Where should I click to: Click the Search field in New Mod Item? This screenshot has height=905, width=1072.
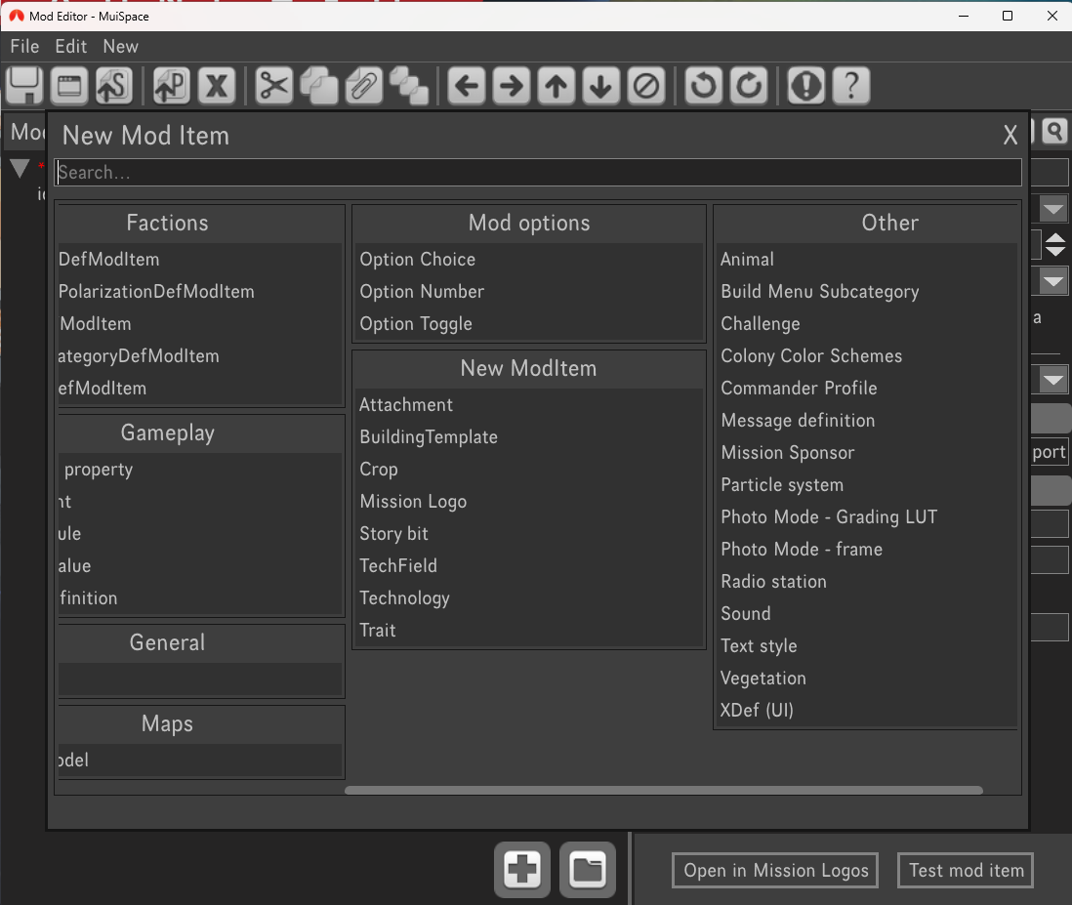pyautogui.click(x=537, y=173)
